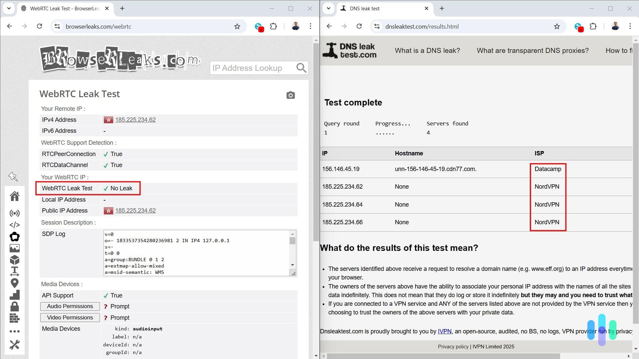This screenshot has height=359, width=639.
Task: Open the WebRTC signal icon in the sidebar
Action: [15, 213]
